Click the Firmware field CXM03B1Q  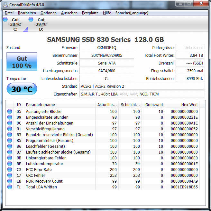click(107, 47)
